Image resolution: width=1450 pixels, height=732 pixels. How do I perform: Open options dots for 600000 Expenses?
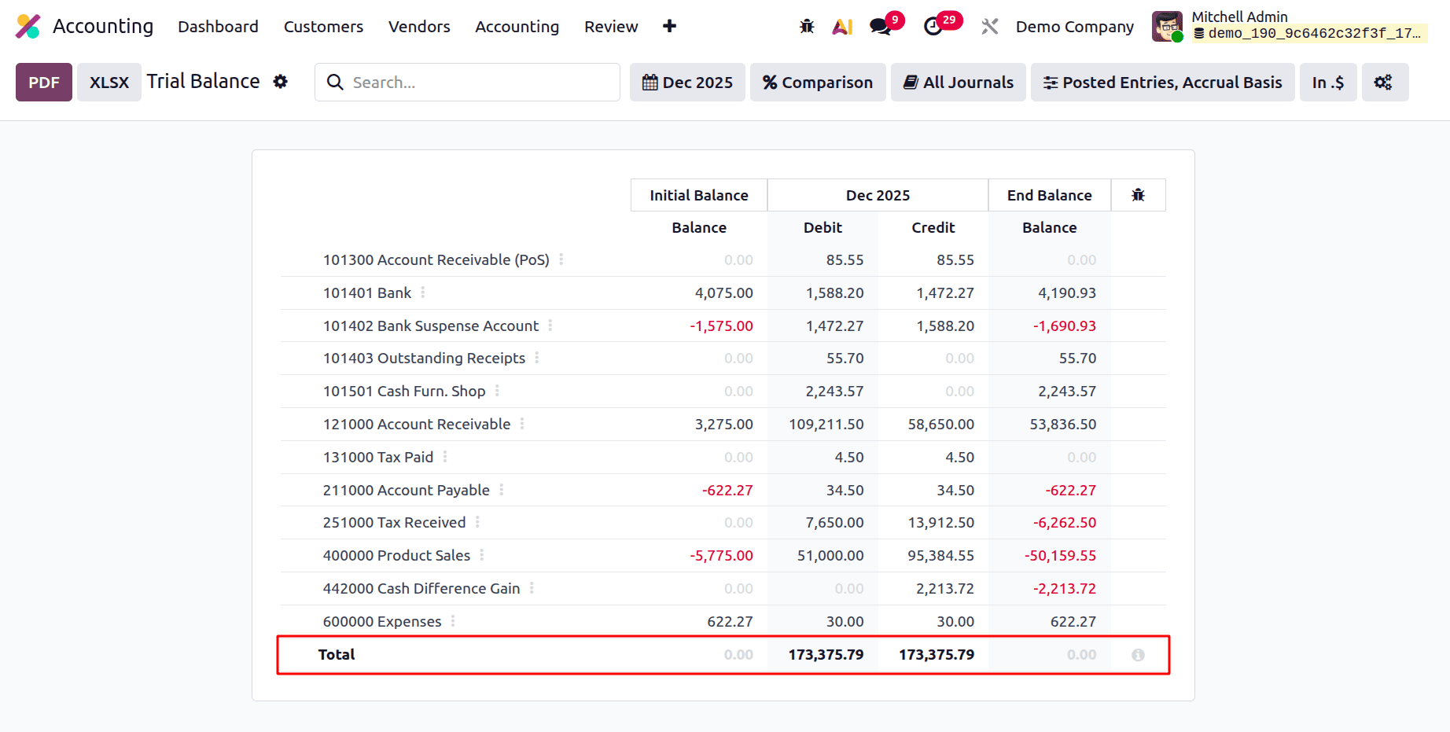point(453,621)
